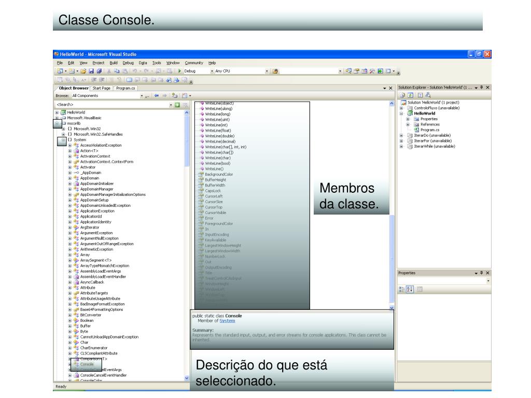
Task: Click the Alphabetical sort icon in Properties panel
Action: [410, 289]
